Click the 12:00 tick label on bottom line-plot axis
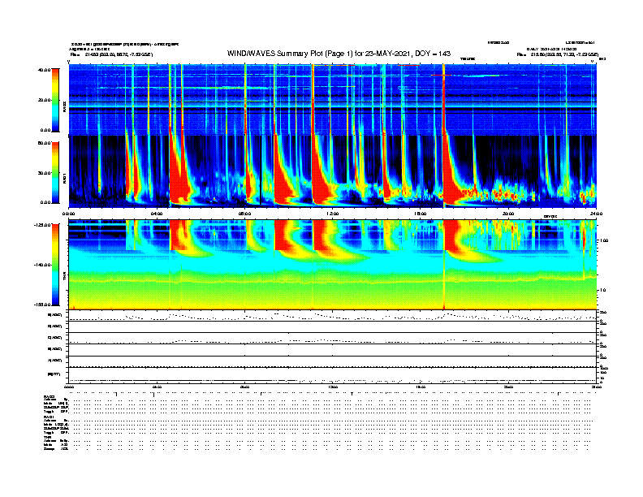The image size is (643, 497). [333, 387]
